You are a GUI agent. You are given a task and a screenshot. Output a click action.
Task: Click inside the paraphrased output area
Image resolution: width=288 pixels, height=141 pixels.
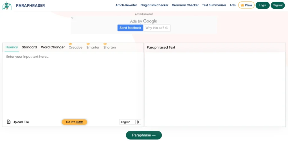tap(215, 89)
